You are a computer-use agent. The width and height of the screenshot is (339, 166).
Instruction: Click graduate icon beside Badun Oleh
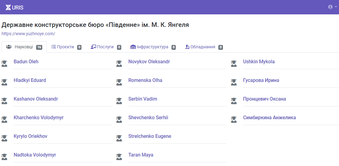[4, 64]
